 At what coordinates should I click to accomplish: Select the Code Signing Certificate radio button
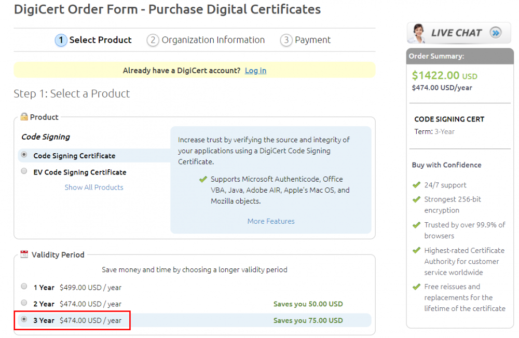24,155
